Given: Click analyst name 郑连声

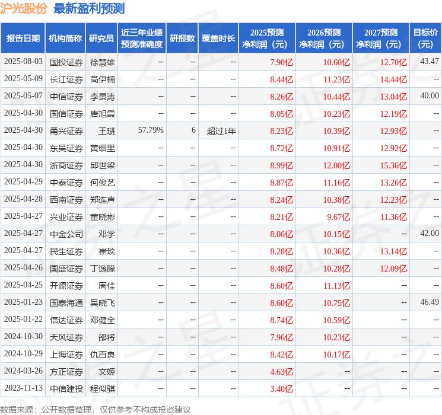Looking at the screenshot, I should 102,200.
